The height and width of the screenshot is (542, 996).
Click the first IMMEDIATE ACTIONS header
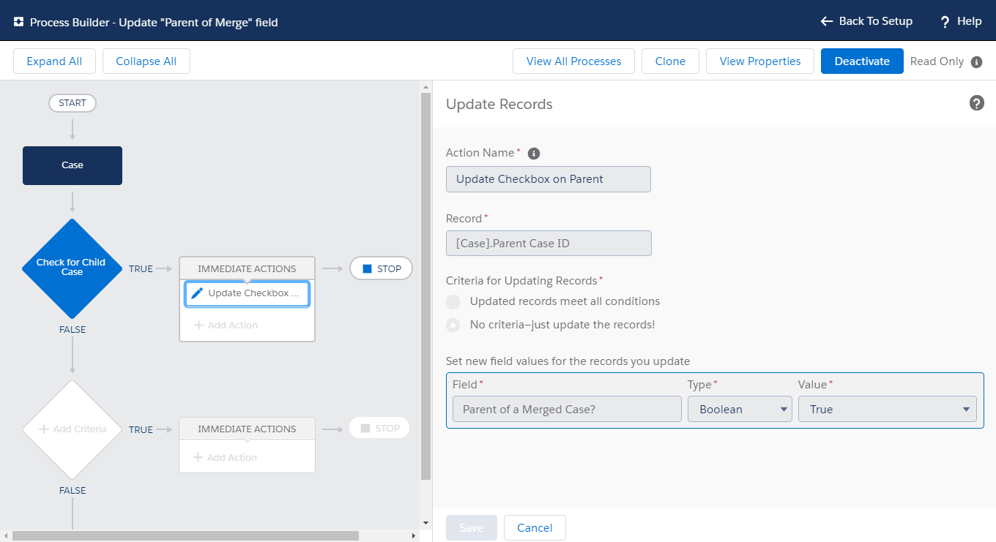coord(247,268)
